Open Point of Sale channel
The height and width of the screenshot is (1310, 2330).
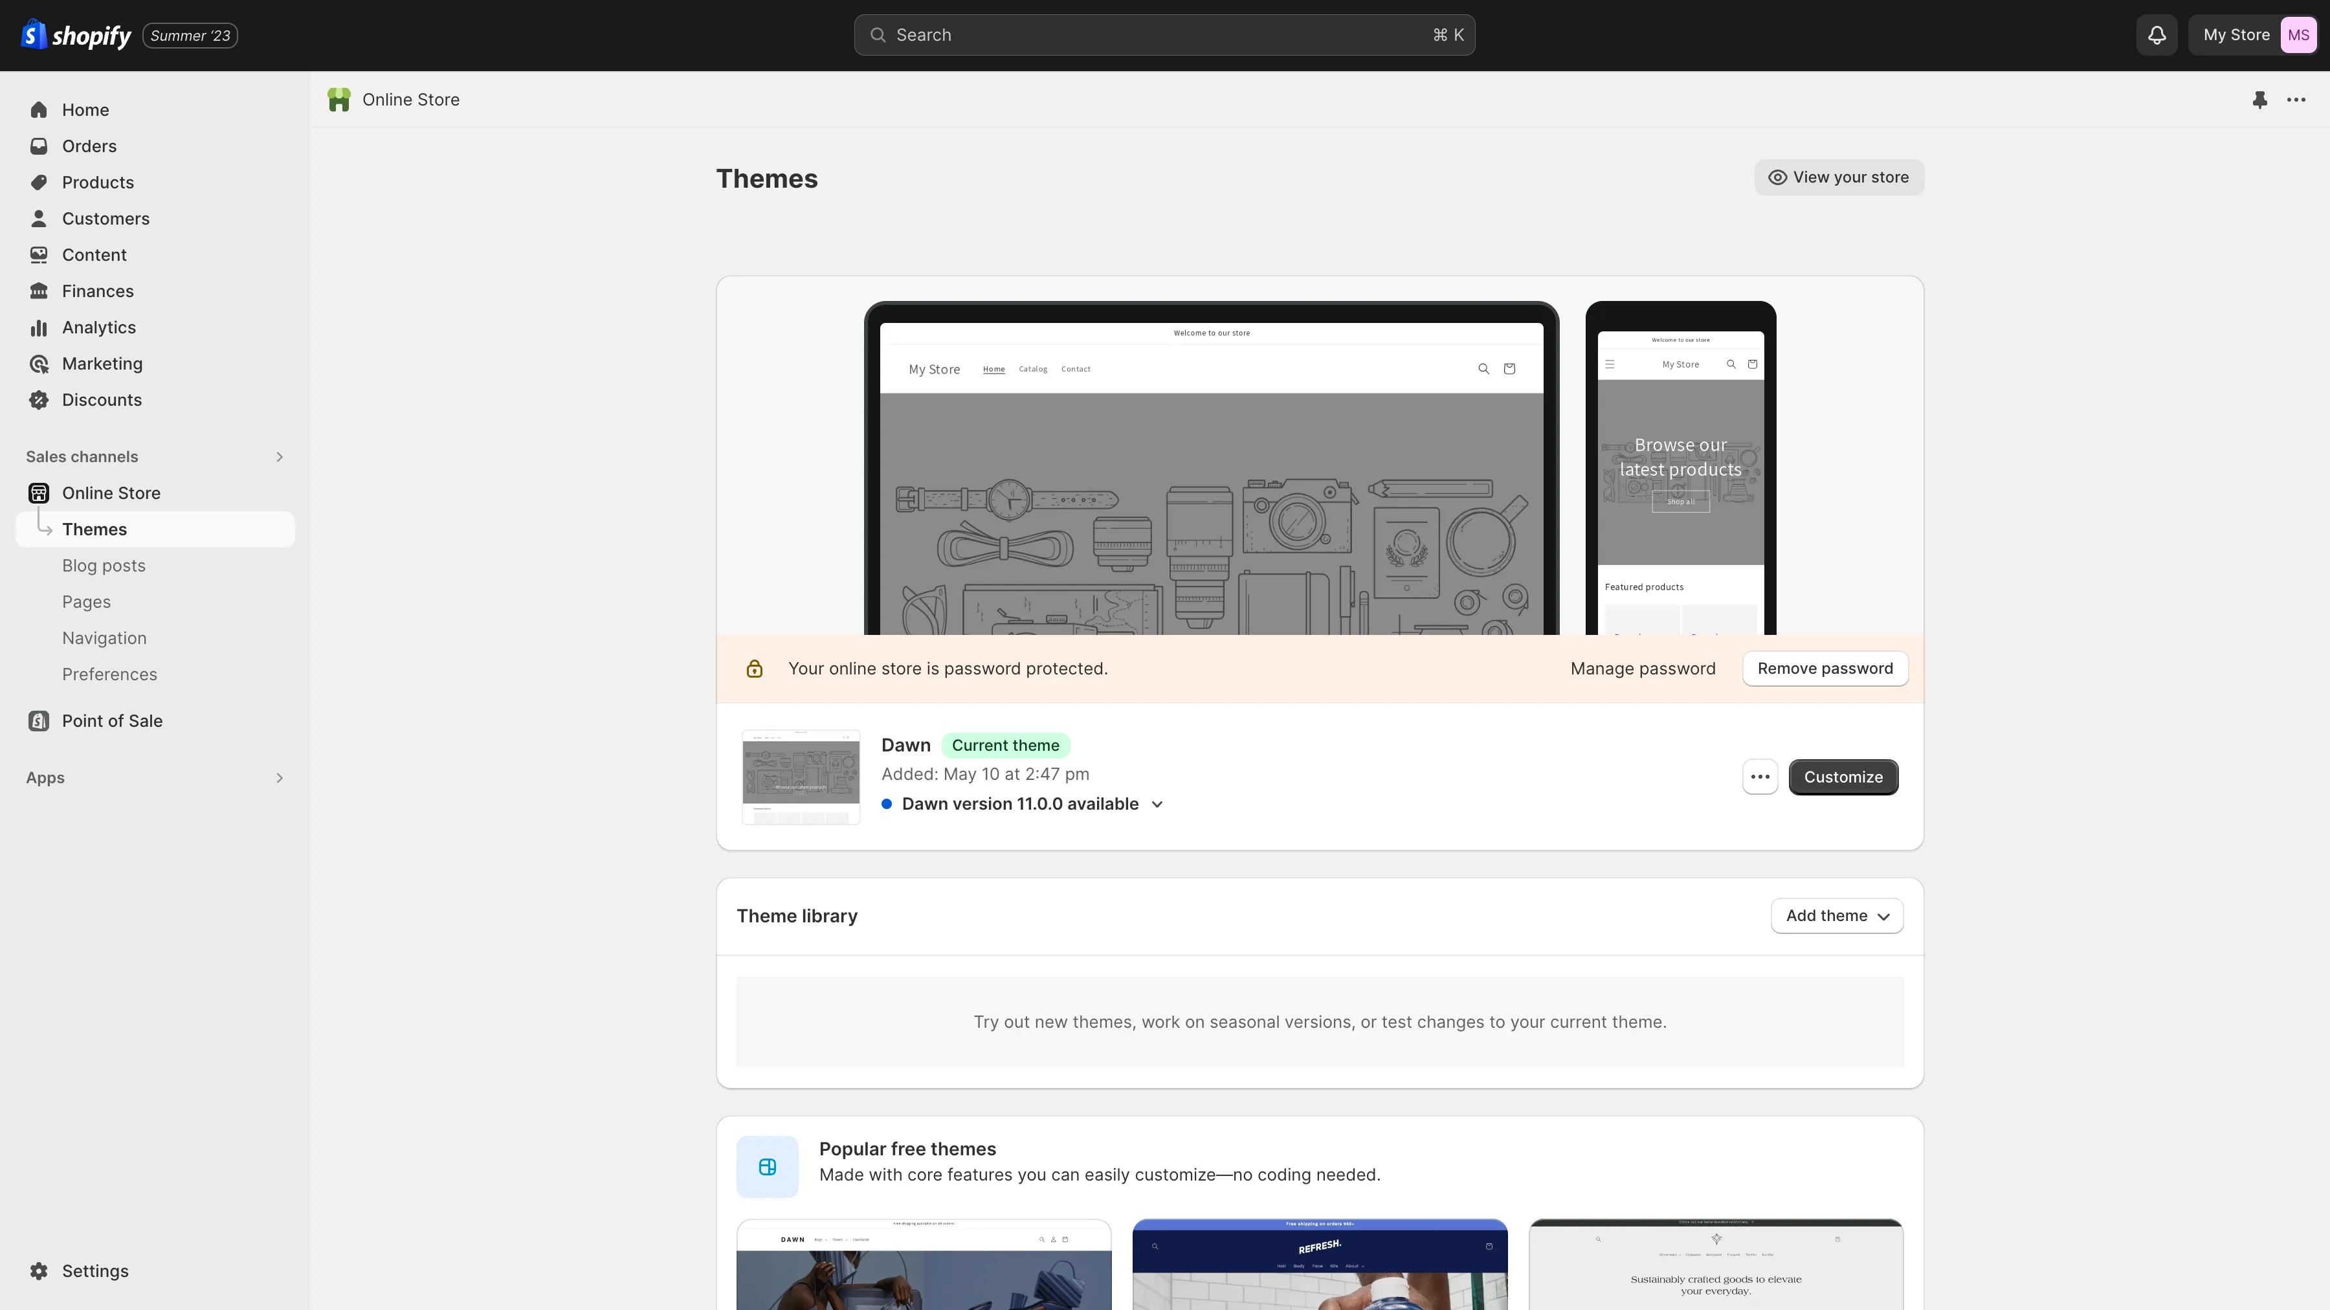[x=111, y=720]
